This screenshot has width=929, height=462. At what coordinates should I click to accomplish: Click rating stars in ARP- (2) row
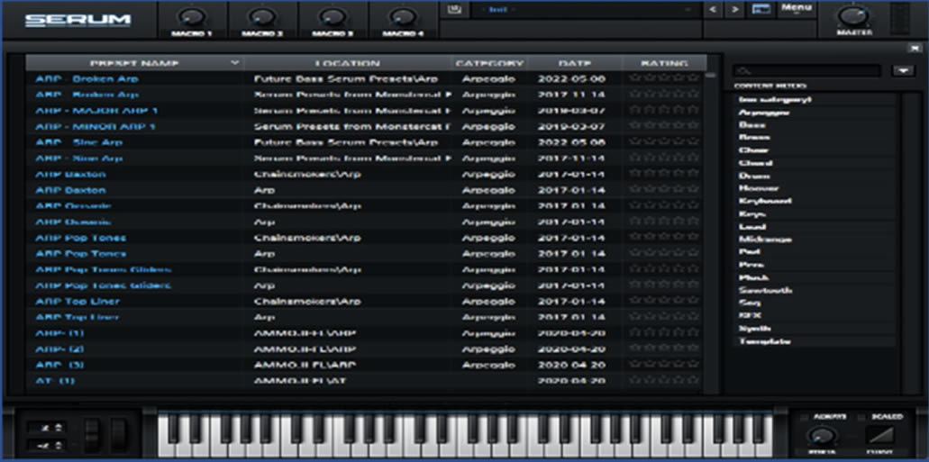click(x=664, y=349)
